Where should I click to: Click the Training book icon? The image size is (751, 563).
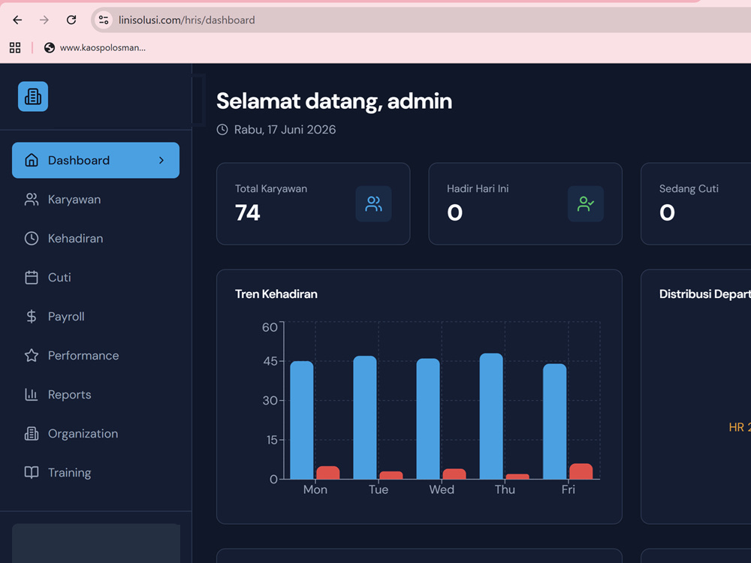pos(32,472)
